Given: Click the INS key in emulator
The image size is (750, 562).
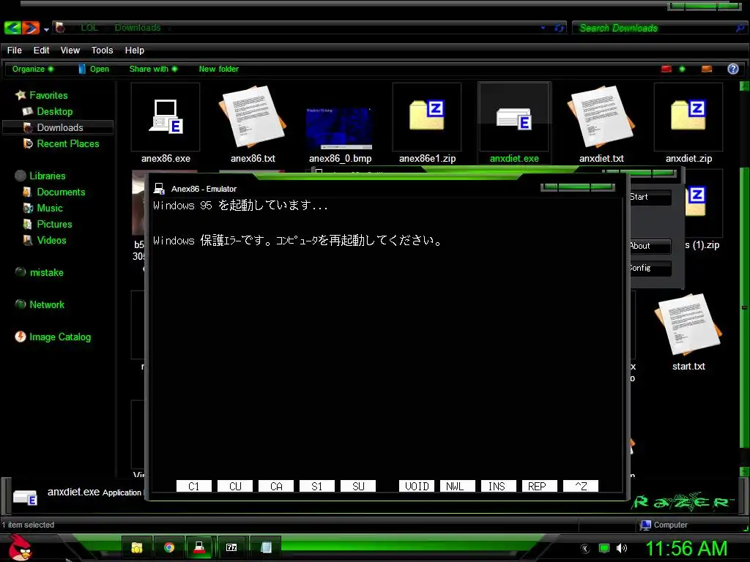Looking at the screenshot, I should click(x=498, y=486).
